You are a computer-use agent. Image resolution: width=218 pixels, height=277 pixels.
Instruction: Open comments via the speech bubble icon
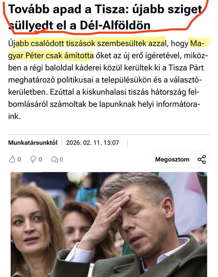54,160
